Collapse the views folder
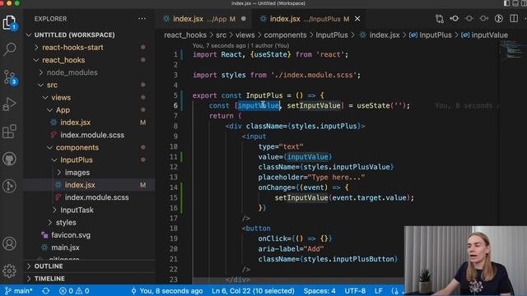The width and height of the screenshot is (527, 296). click(61, 97)
